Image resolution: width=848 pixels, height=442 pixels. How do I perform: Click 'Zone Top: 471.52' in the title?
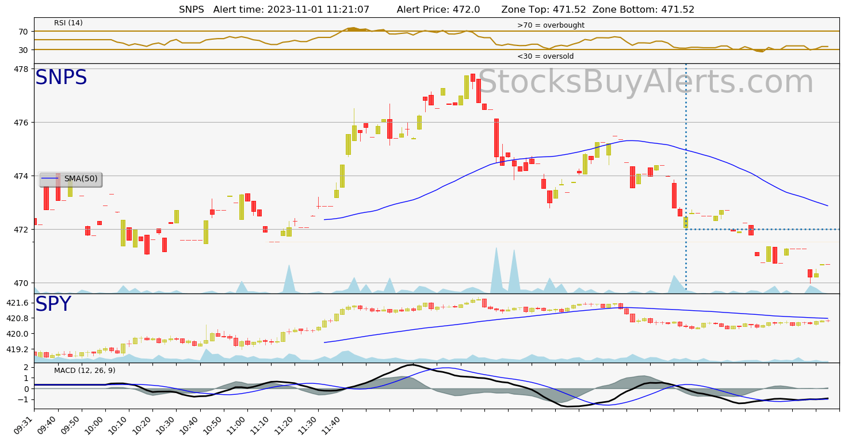pyautogui.click(x=544, y=10)
